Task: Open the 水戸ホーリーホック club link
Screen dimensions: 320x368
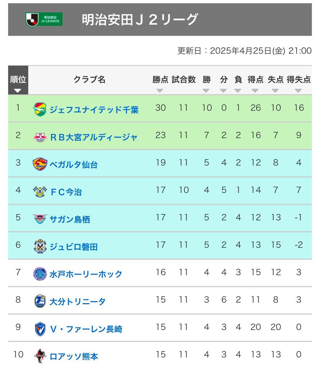Action: (x=86, y=274)
